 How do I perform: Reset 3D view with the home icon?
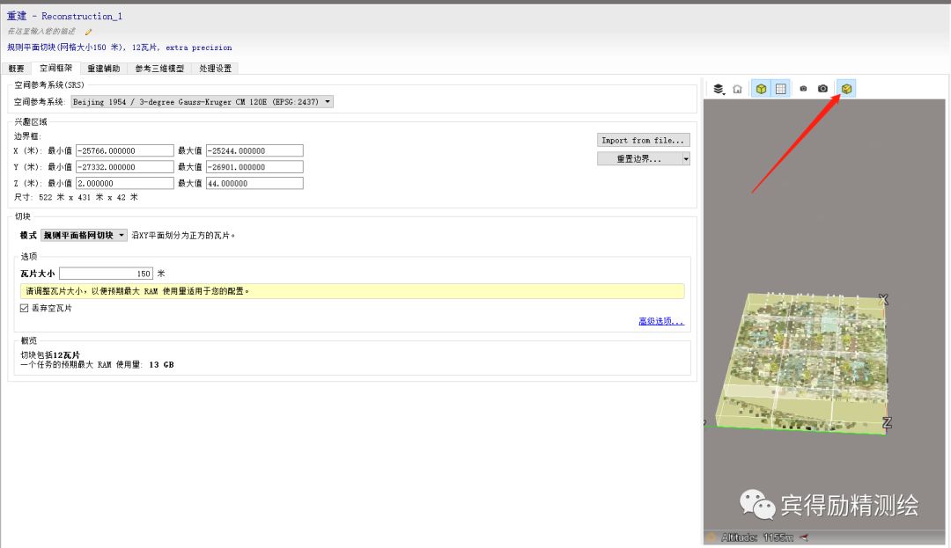[738, 89]
